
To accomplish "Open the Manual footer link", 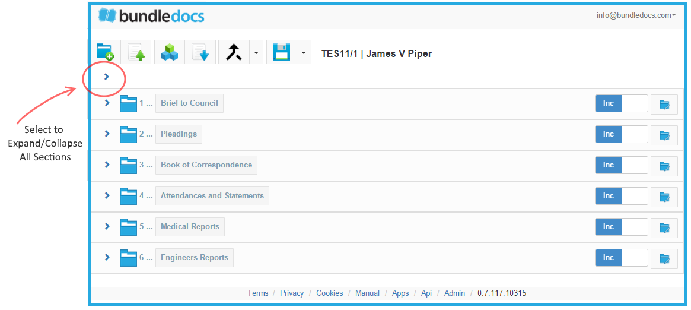I will [x=368, y=293].
